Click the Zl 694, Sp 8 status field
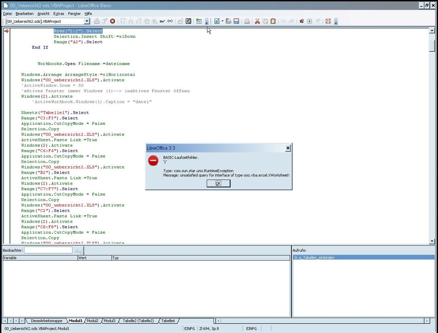The width and height of the screenshot is (438, 333). tap(220, 329)
